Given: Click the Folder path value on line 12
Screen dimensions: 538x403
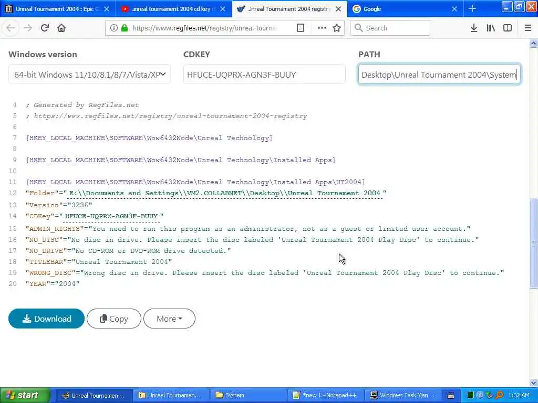Looking at the screenshot, I should coord(225,193).
